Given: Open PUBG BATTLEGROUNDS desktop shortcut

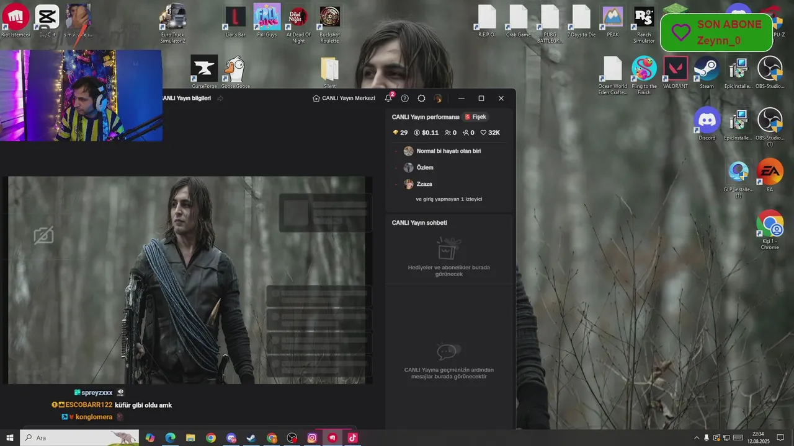Looking at the screenshot, I should (x=550, y=24).
